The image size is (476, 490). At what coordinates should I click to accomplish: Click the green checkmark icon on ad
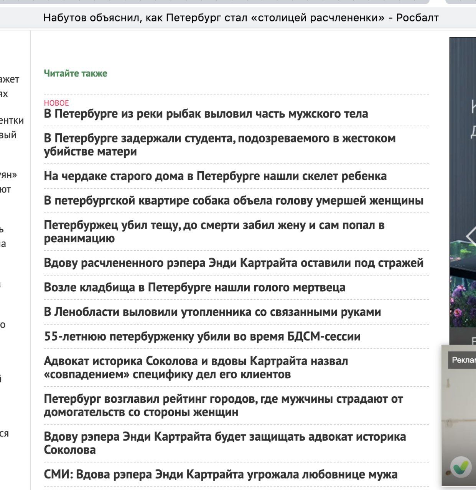[x=461, y=467]
